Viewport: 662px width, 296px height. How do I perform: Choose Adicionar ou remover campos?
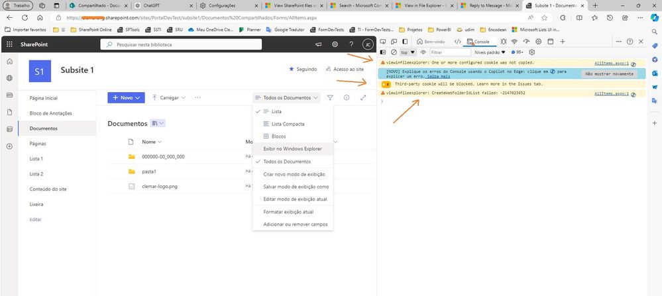click(293, 224)
